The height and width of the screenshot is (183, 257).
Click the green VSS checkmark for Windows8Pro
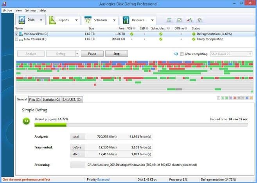coord(131,34)
